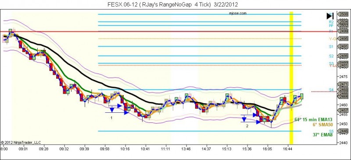Click the © 2012 NinjaTrader, LLC text
351x160 pixels.
point(21,143)
